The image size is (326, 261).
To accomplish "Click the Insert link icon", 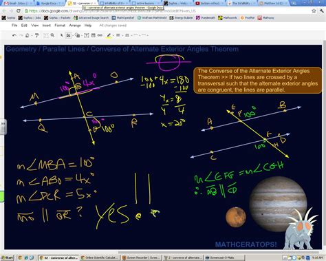I will [100, 35].
